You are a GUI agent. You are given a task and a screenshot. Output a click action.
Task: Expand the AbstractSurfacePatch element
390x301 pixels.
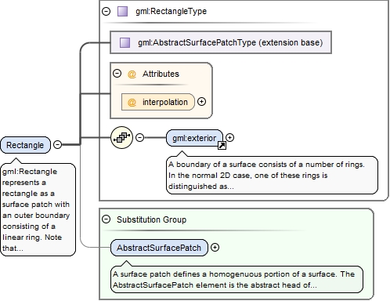[215, 247]
